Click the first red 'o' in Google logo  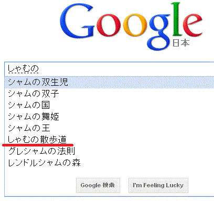(x=109, y=26)
